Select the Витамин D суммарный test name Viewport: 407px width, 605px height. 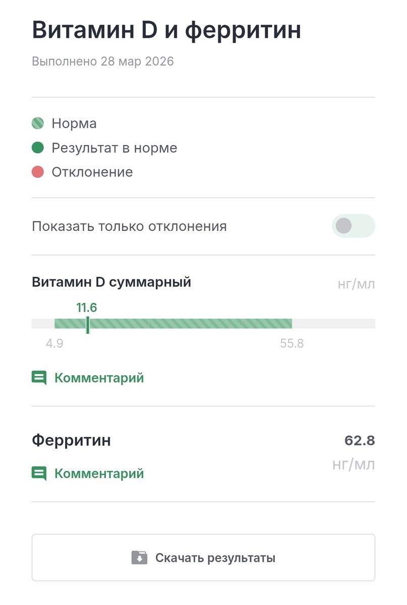(x=112, y=282)
